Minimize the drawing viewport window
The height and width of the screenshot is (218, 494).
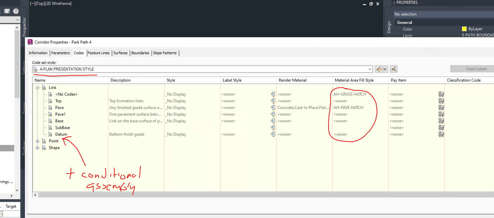(x=364, y=4)
